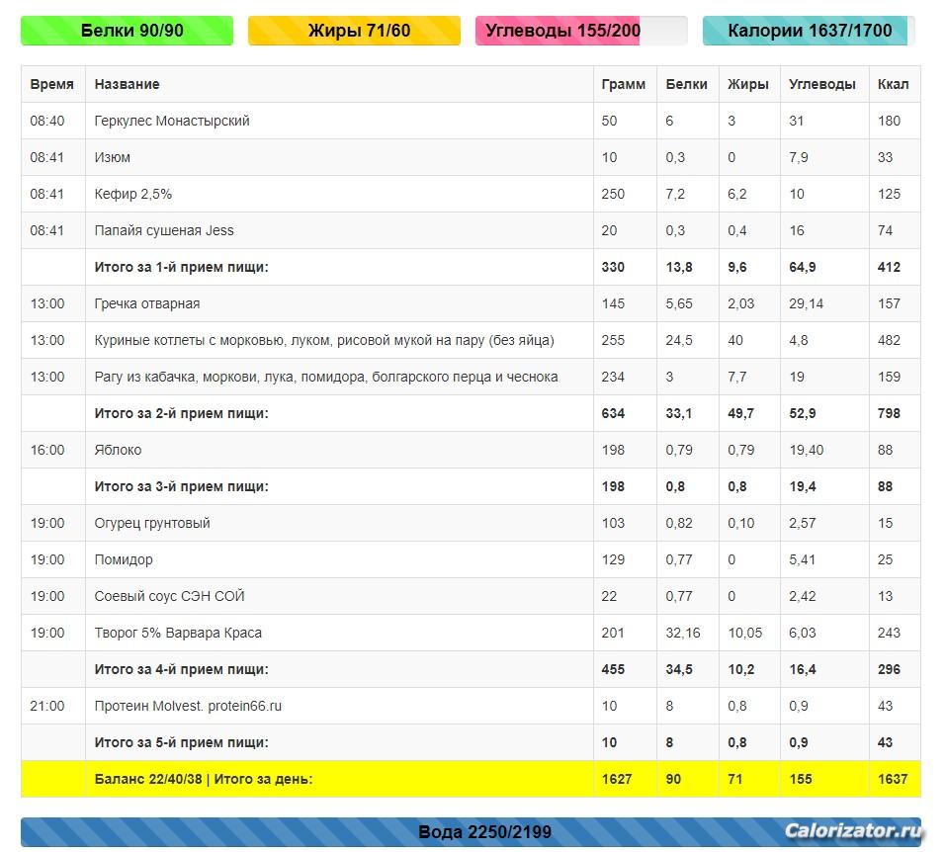Select the Геркулес Монастырский row
The image size is (946, 852).
172,121
